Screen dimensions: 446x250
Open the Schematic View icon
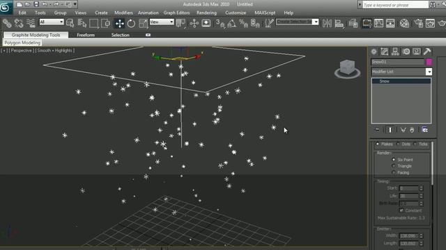coord(390,23)
